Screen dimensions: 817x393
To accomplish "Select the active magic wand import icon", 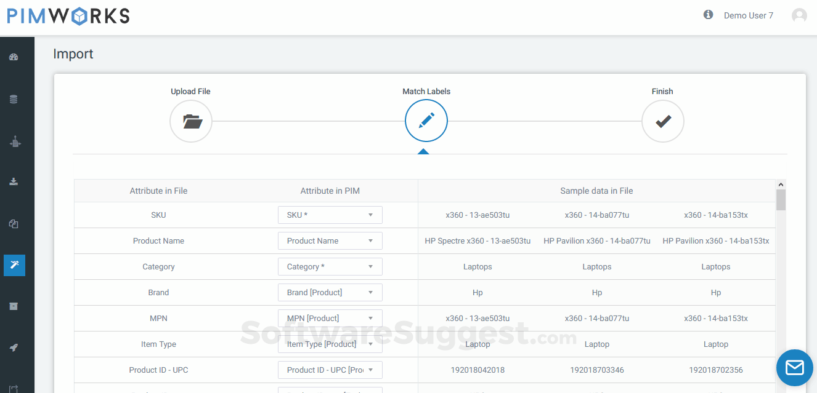I will [14, 264].
